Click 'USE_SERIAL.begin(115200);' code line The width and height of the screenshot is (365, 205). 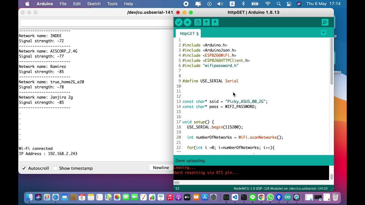click(x=215, y=127)
